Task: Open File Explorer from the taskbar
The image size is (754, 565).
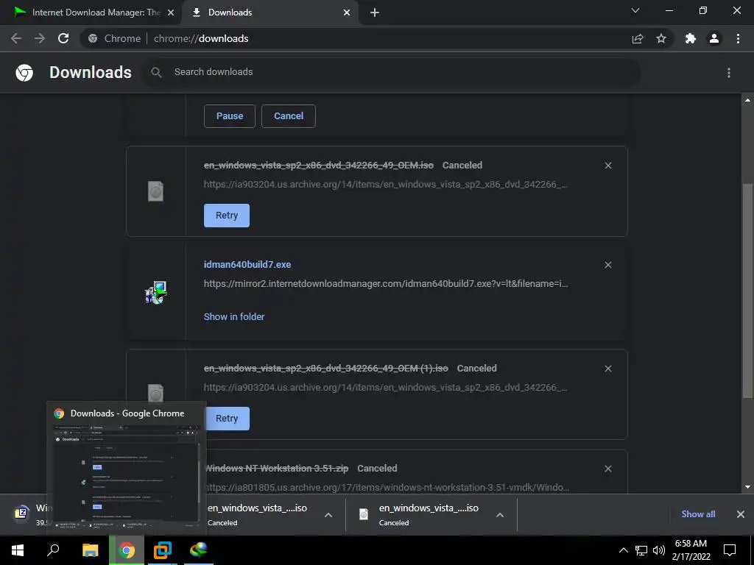Action: click(x=90, y=550)
